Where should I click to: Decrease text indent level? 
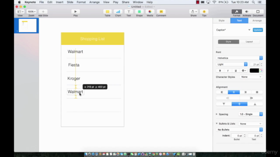tap(227, 98)
